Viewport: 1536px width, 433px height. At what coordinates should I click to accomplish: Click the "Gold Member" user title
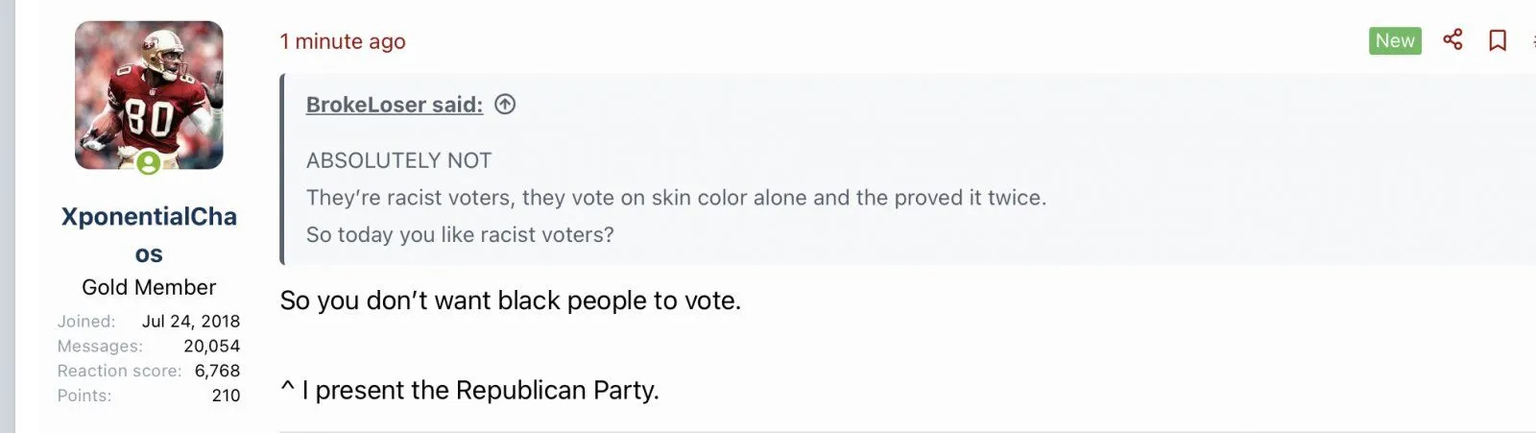click(149, 287)
